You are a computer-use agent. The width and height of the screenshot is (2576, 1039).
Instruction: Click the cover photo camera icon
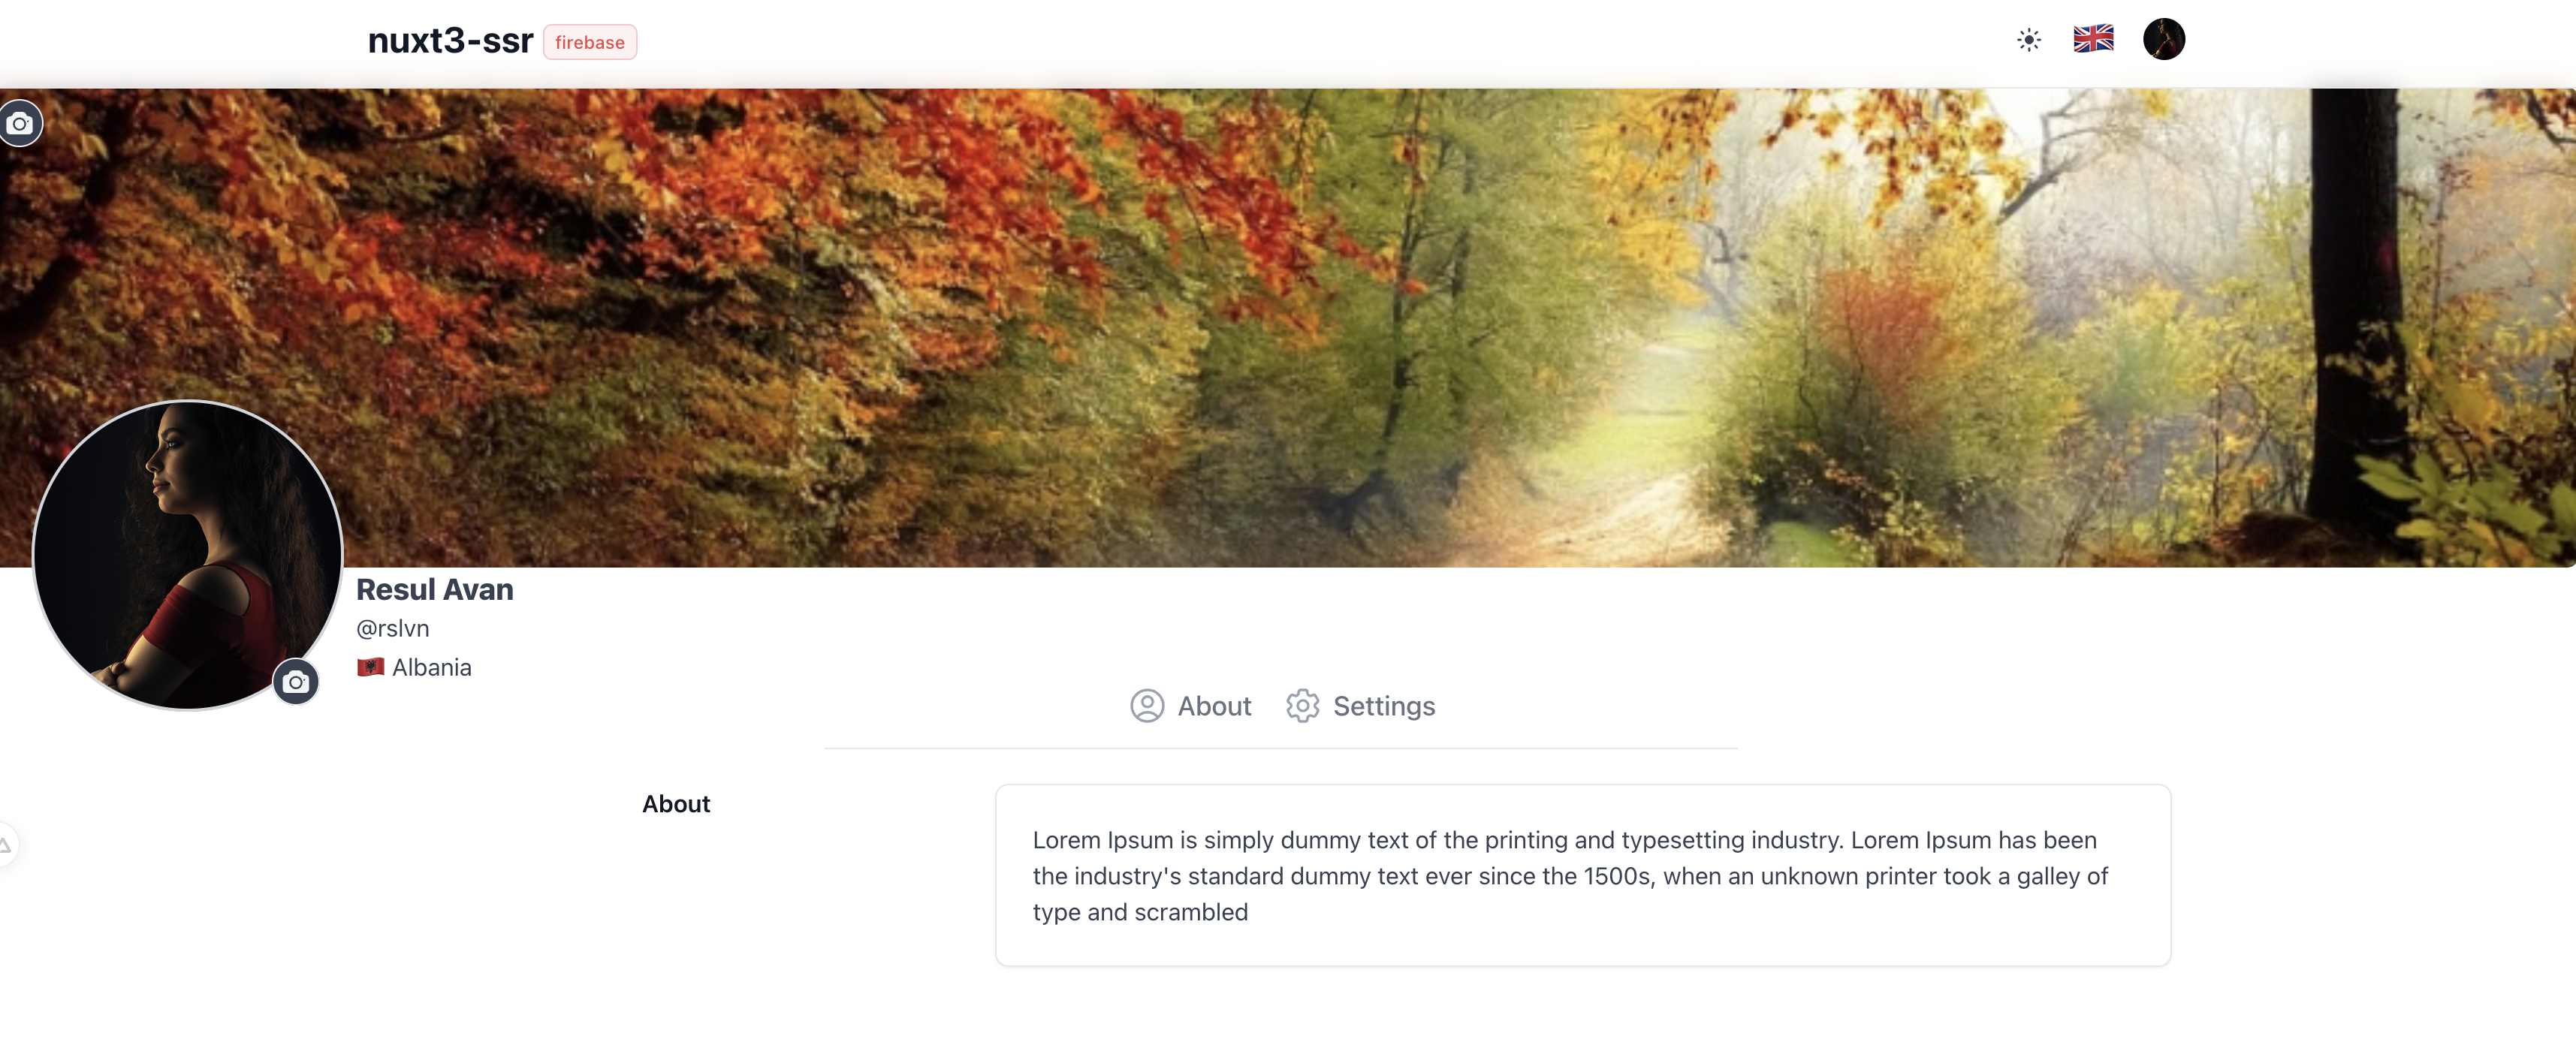[x=20, y=123]
